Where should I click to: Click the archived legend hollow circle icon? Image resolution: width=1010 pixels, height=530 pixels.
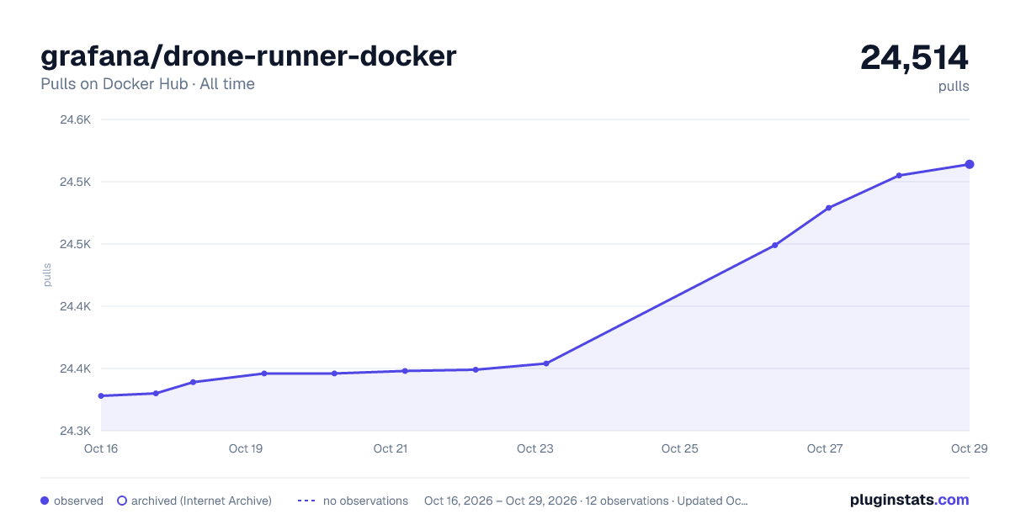122,501
